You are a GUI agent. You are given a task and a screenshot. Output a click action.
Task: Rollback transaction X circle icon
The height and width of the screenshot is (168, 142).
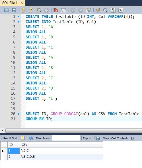81,10
